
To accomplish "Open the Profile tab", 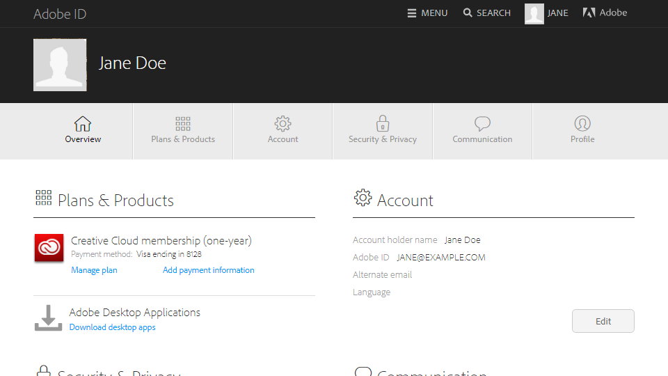I will coord(582,131).
